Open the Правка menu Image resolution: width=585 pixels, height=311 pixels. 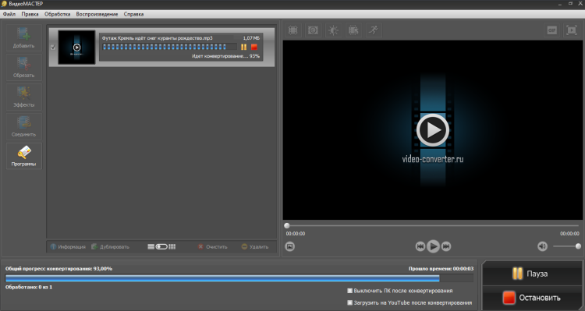click(30, 14)
